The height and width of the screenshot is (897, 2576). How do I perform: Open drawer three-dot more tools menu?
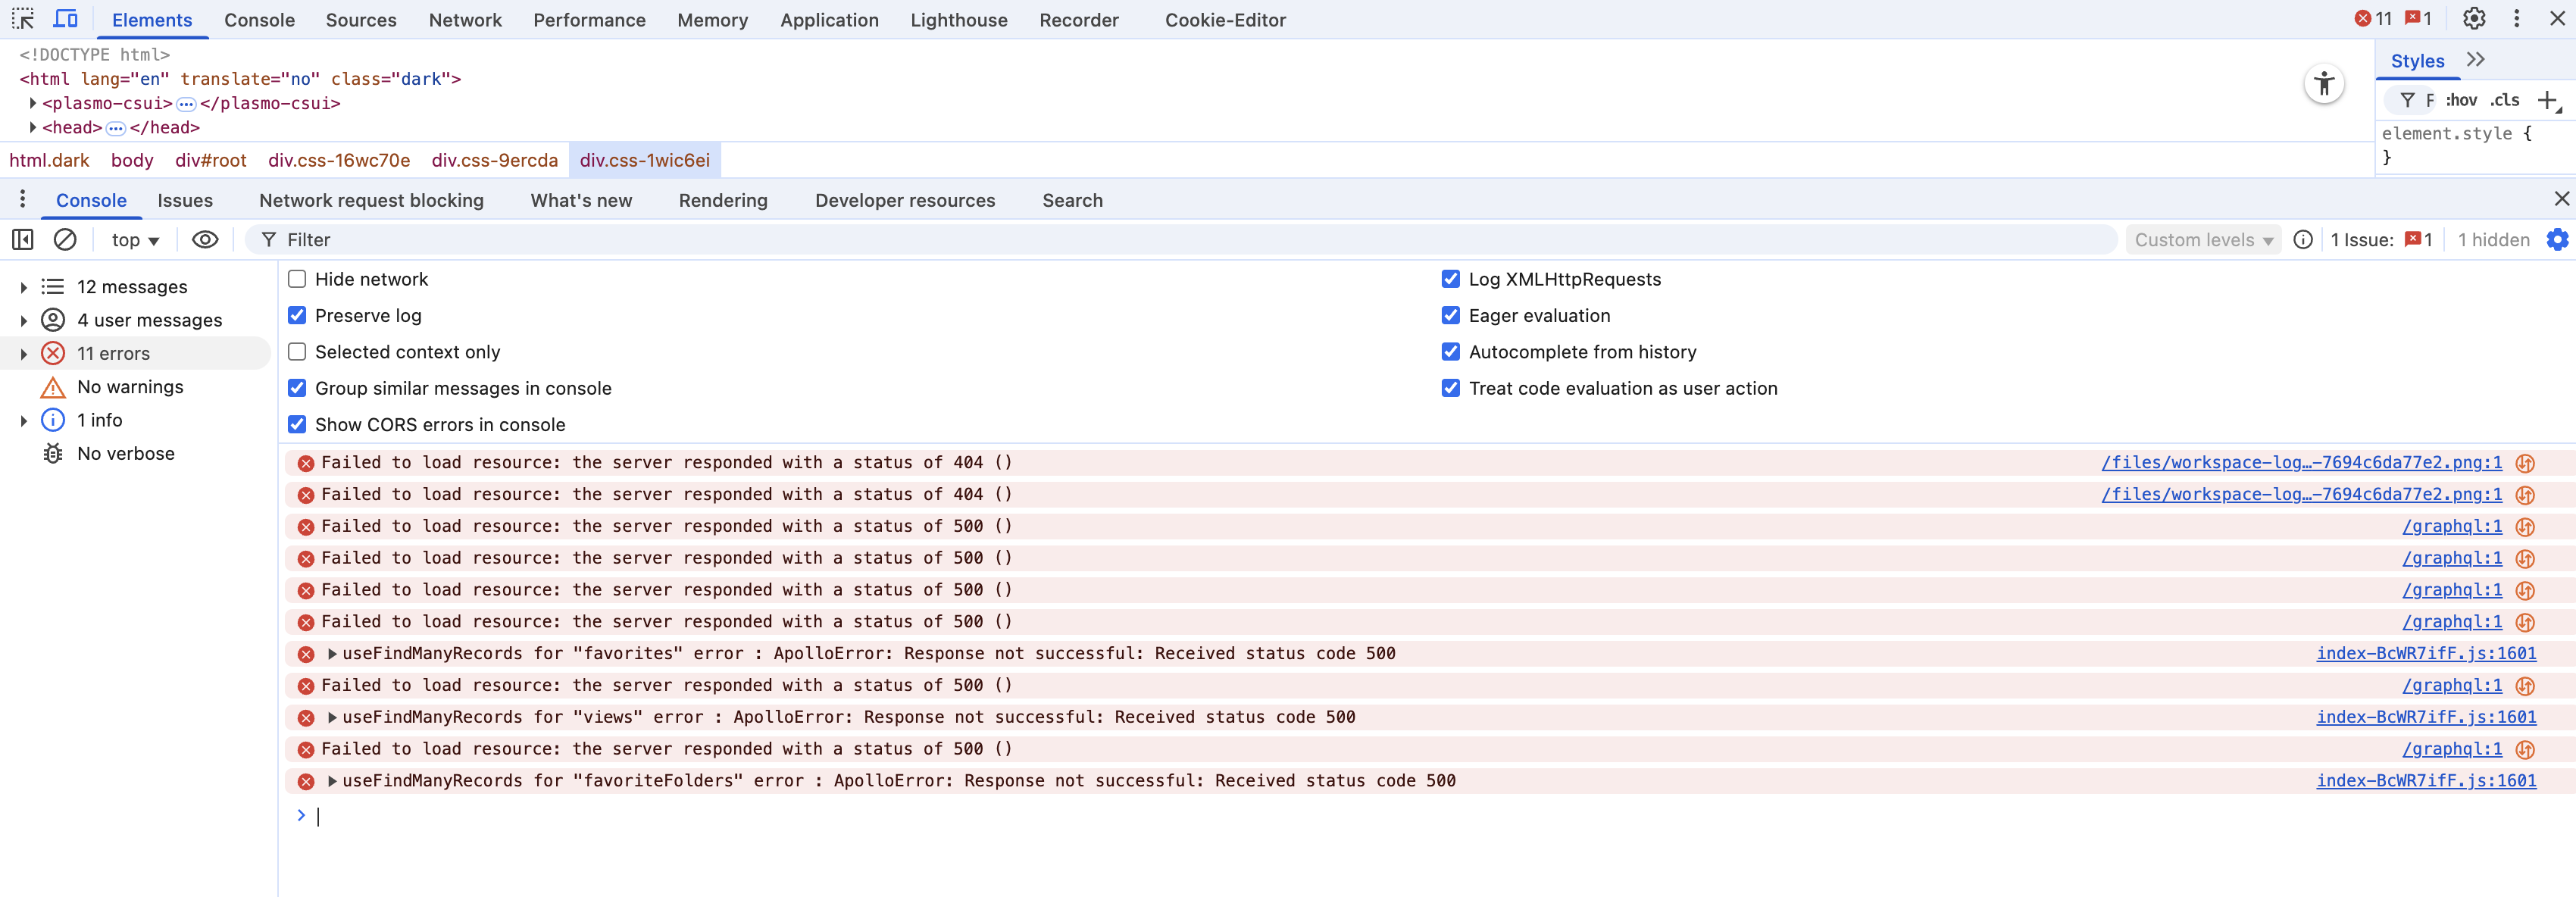22,199
